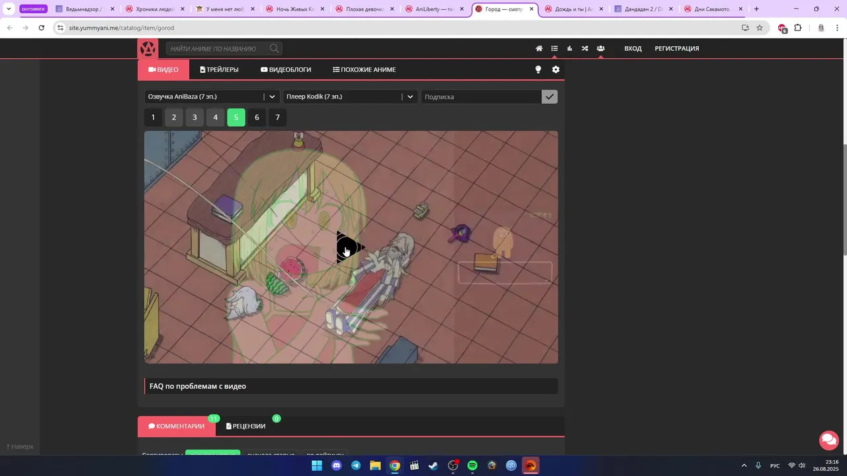Open the Видеоблоги tab

(x=286, y=69)
